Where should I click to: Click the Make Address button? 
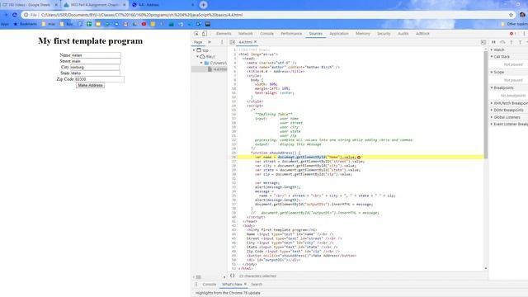90,86
